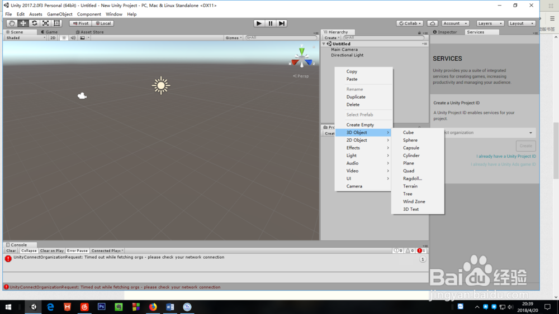Open the Component menu
The width and height of the screenshot is (559, 314).
pyautogui.click(x=89, y=15)
